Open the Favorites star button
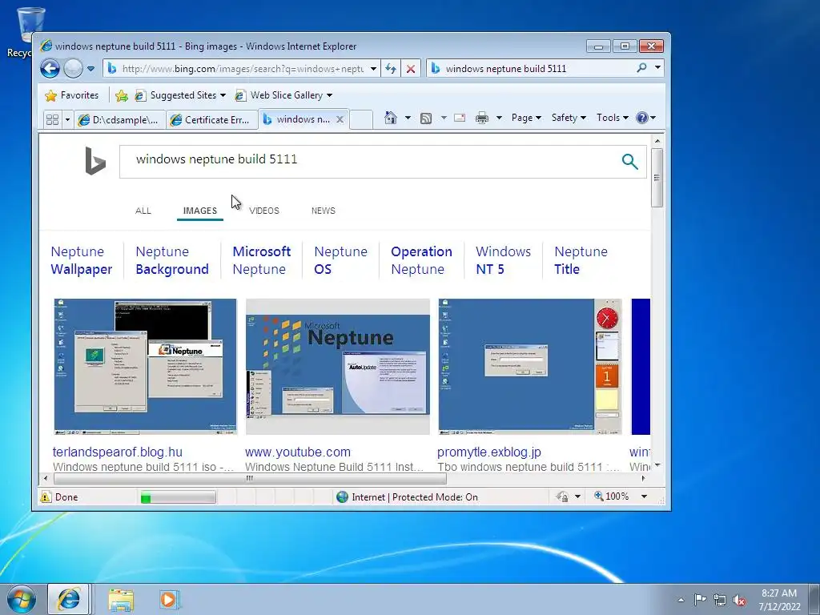 pyautogui.click(x=71, y=95)
